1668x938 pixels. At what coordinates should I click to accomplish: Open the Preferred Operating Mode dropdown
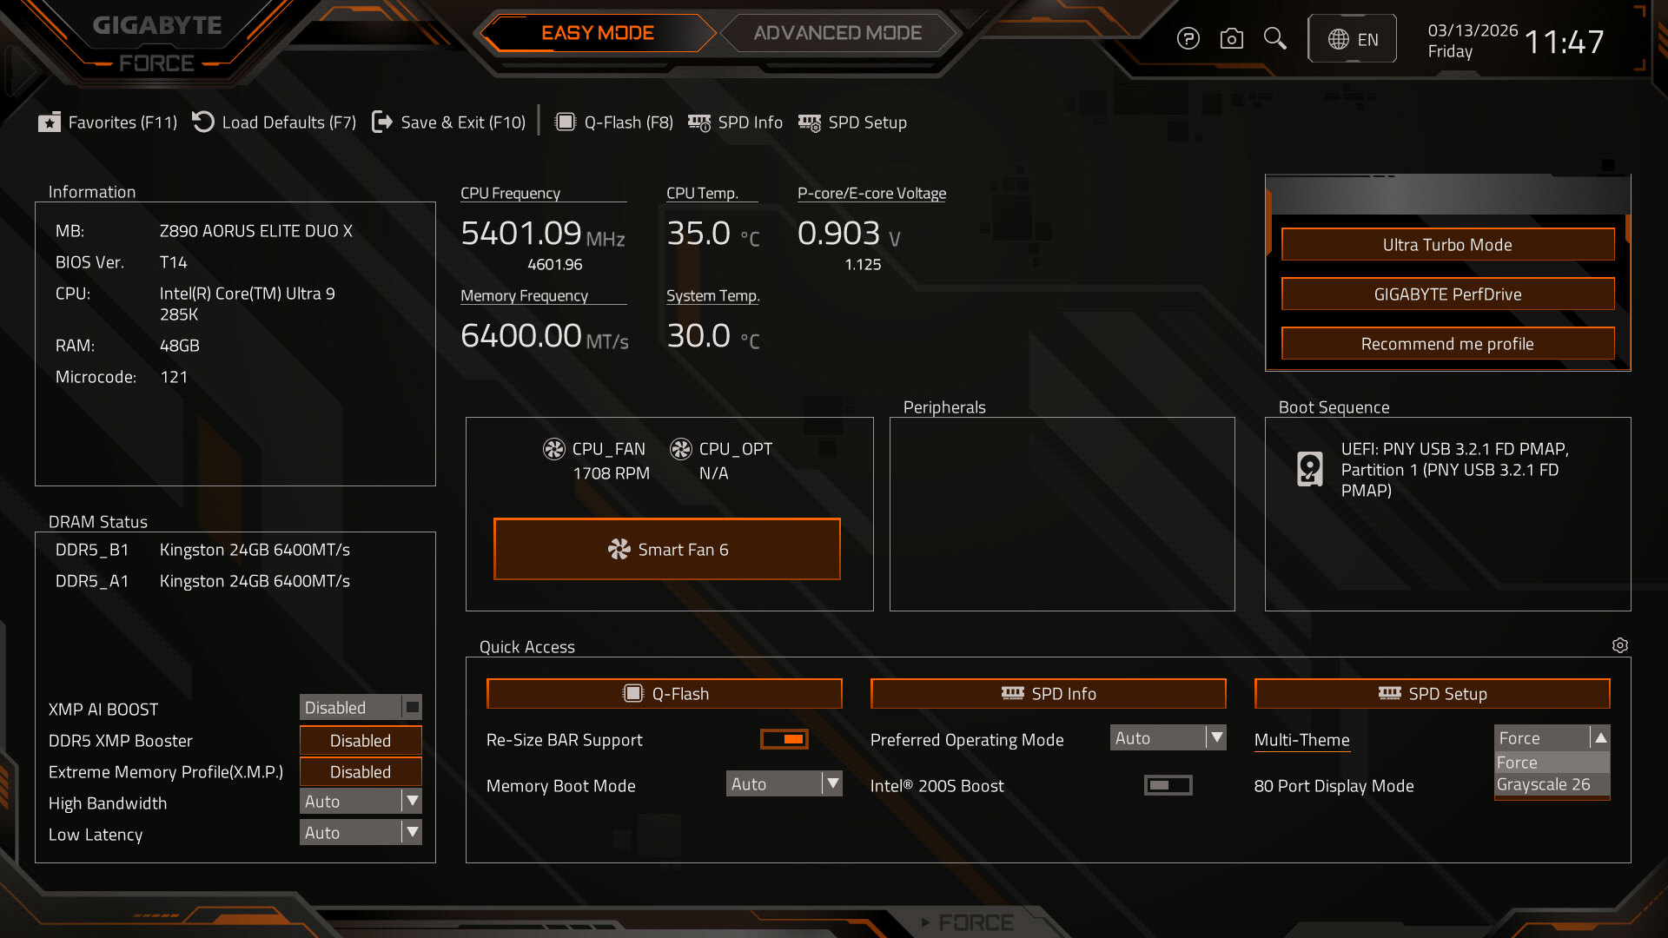[x=1216, y=737]
